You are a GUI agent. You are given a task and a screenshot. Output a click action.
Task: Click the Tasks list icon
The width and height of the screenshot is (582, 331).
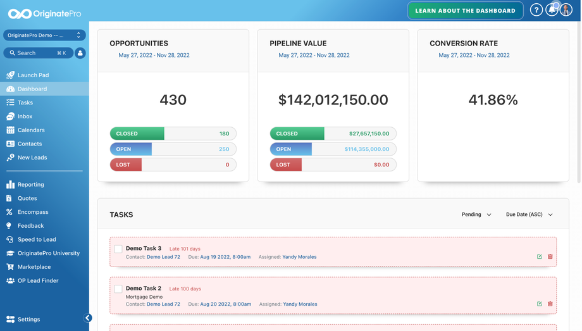(10, 103)
